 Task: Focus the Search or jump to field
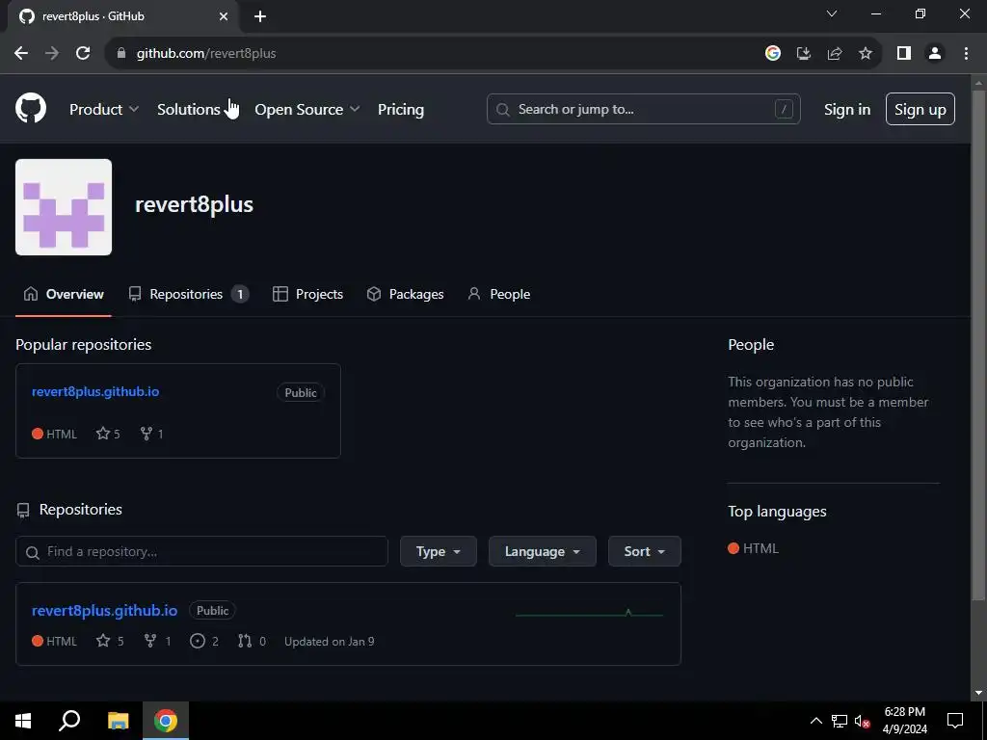coord(643,109)
